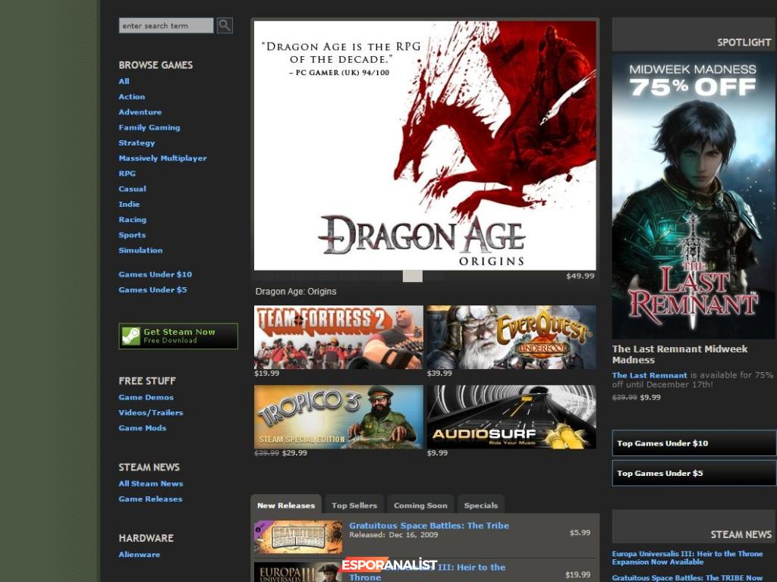Open the Team Fortress 2 game banner
Image resolution: width=777 pixels, height=582 pixels.
[338, 337]
